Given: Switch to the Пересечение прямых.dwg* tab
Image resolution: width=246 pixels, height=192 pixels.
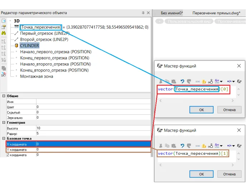Looking at the screenshot, I should point(216,13).
